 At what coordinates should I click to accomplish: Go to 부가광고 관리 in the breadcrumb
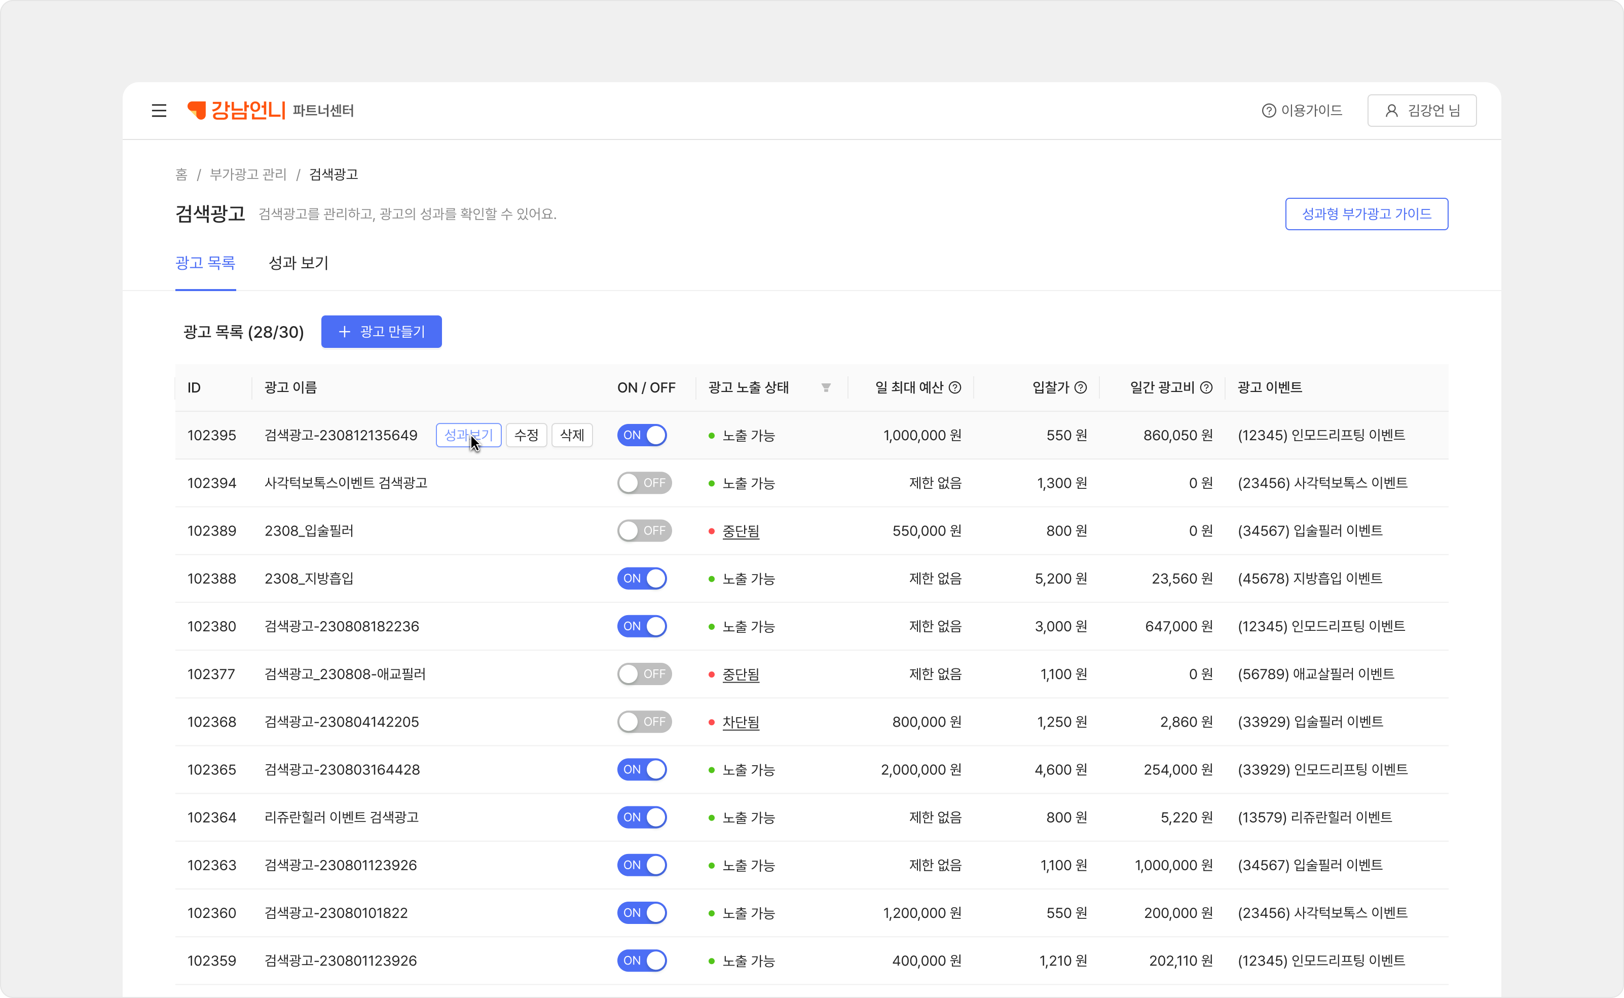click(248, 174)
